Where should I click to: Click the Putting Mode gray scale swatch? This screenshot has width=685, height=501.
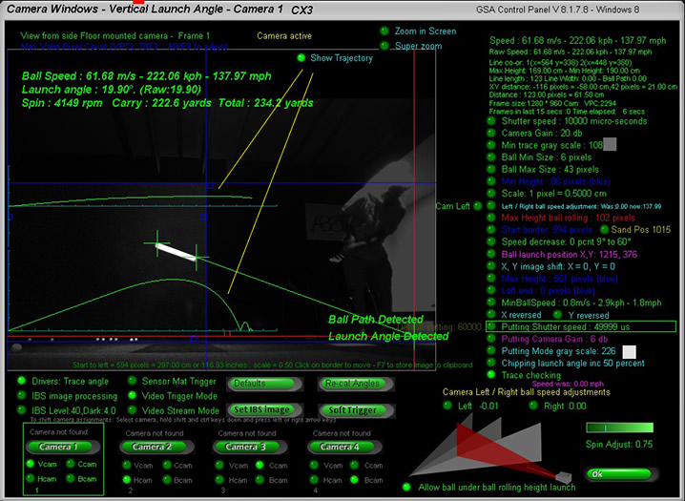point(629,351)
